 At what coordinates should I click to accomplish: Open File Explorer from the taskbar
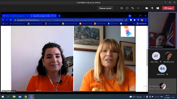(x=14, y=97)
